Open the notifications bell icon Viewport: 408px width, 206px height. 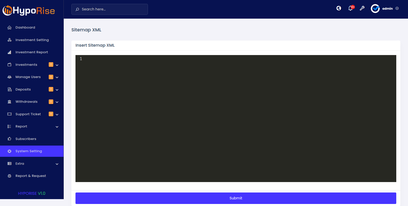[x=351, y=8]
